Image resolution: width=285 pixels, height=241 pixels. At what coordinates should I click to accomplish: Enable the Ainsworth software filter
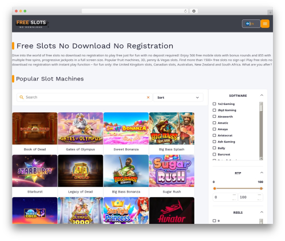tap(214, 116)
